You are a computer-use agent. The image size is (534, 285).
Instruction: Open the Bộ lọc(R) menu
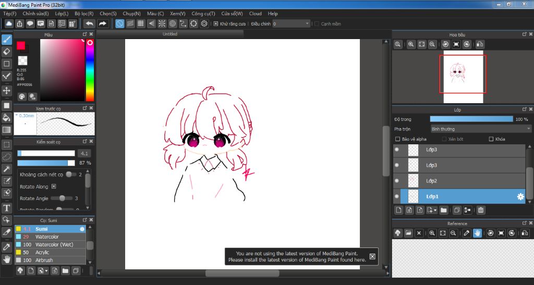84,14
